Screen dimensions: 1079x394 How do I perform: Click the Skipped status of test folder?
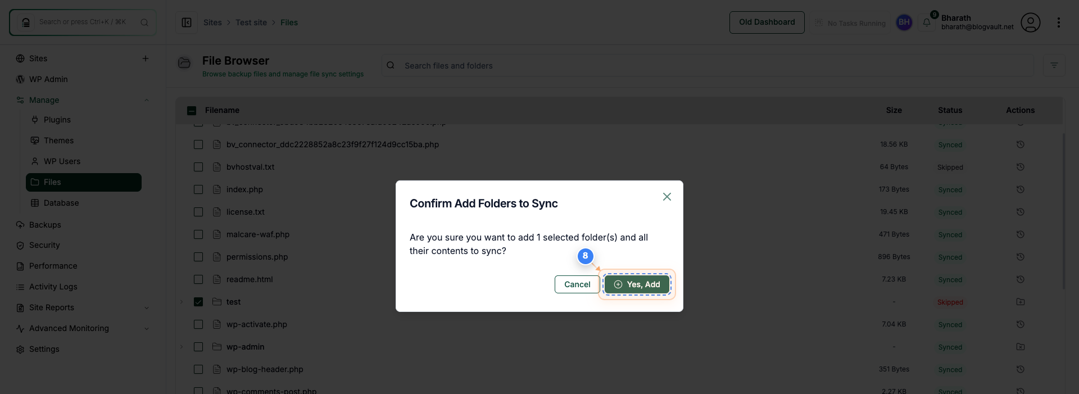click(x=950, y=302)
